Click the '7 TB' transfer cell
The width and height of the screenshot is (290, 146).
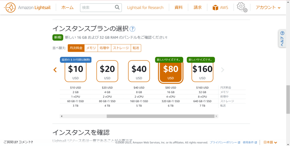point(202,106)
